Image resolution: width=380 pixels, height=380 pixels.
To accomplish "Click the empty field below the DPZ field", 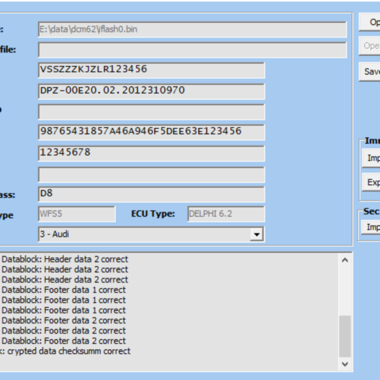I will point(152,112).
